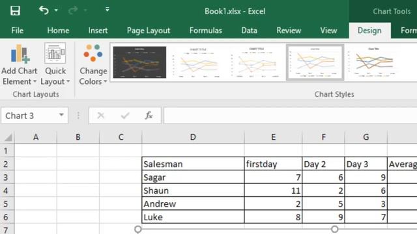
Task: Click the Redo arrow icon
Action: coord(72,10)
